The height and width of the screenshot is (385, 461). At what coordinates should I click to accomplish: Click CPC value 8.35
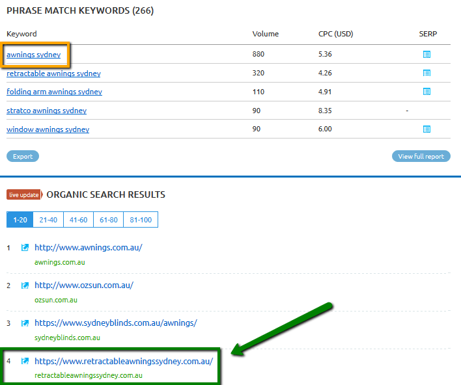pos(325,111)
